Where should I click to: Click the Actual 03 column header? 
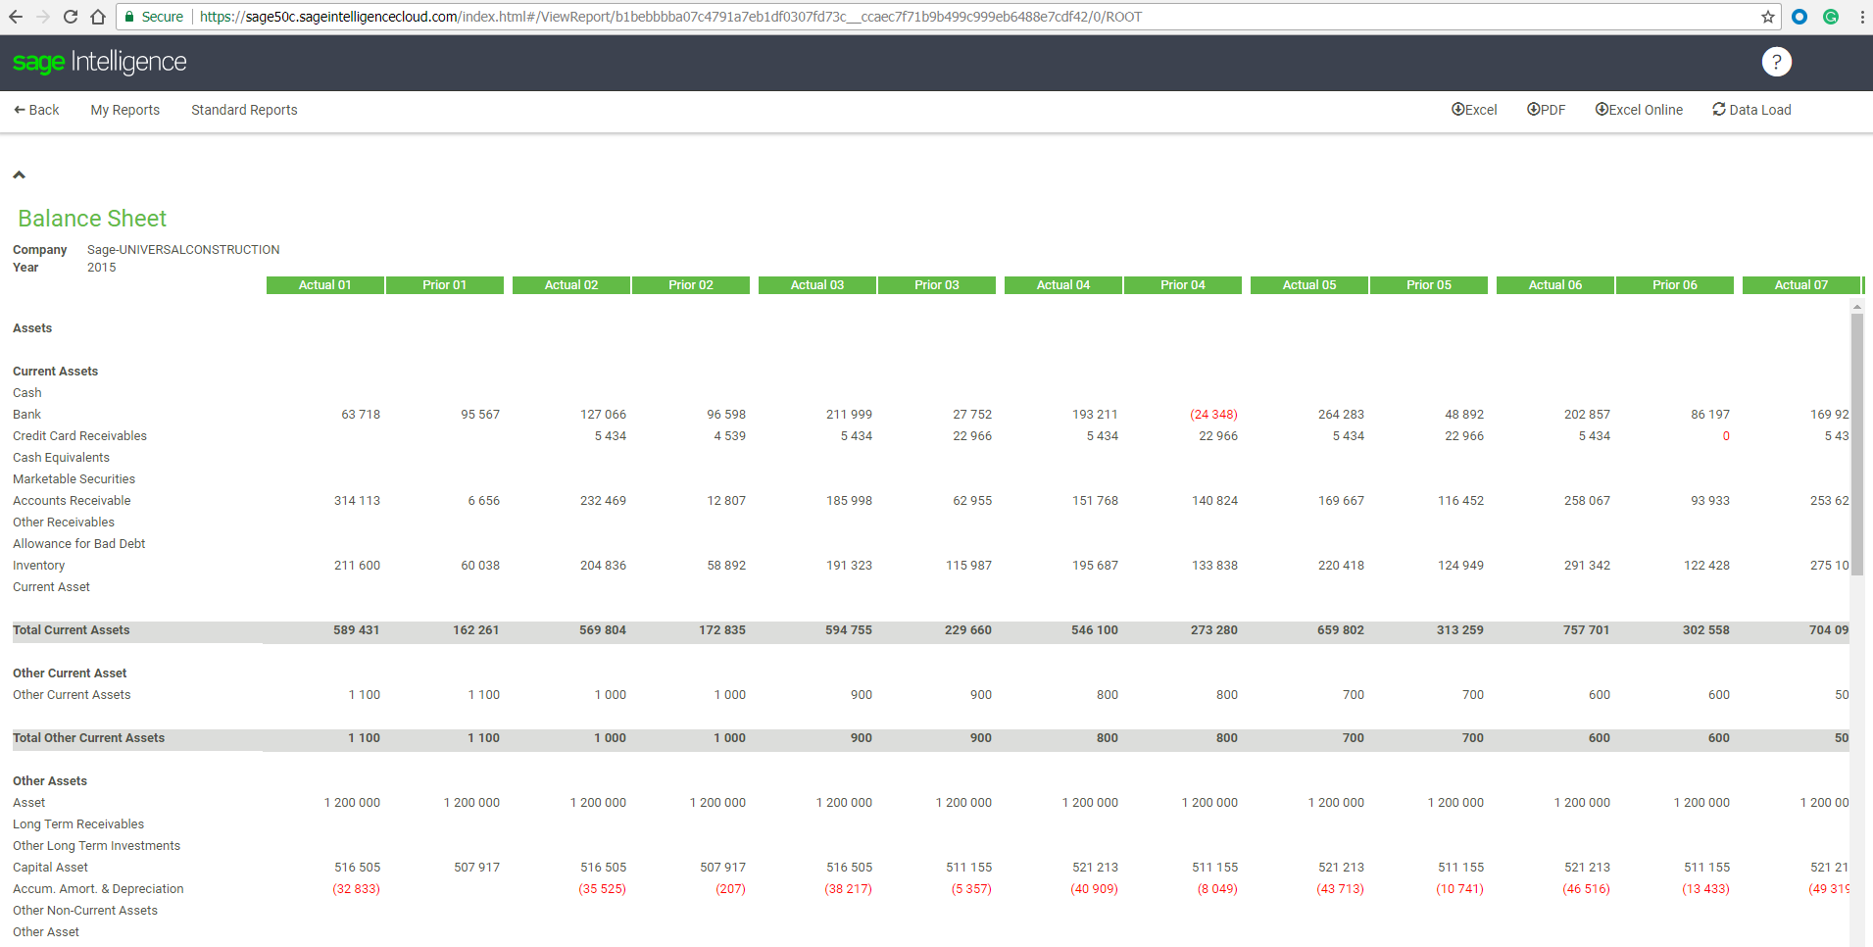coord(816,285)
